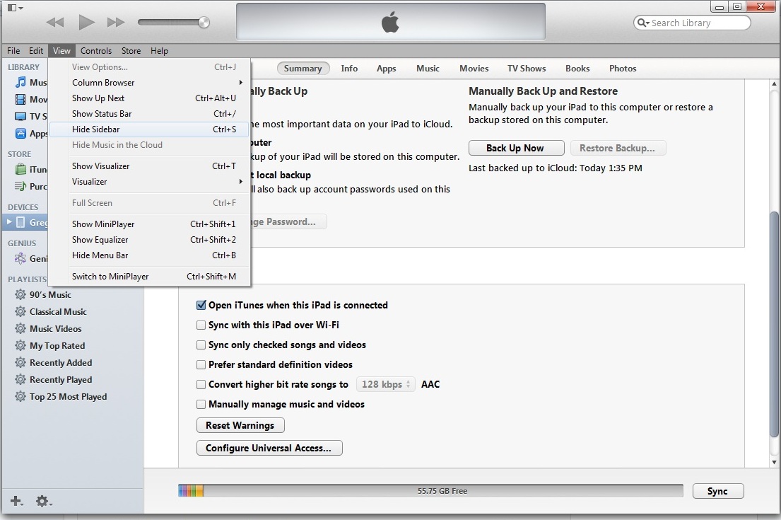This screenshot has height=520, width=781.
Task: Click the TV Shows monitor icon
Action: [x=20, y=116]
